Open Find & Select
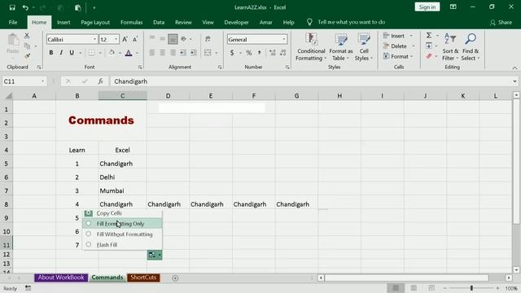 pos(471,47)
